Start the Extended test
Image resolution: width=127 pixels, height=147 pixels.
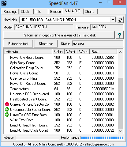point(18,44)
